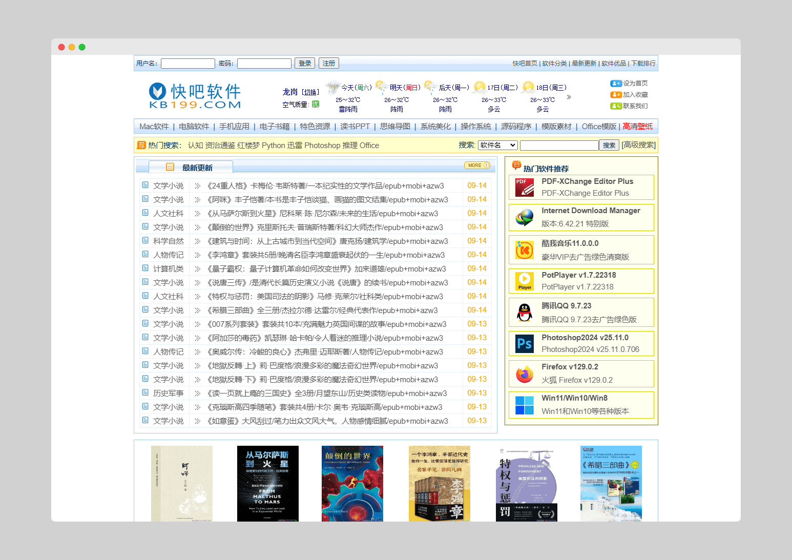The width and height of the screenshot is (792, 560).
Task: Click the Kuwo Music 酷我音乐 icon
Action: pos(524,250)
